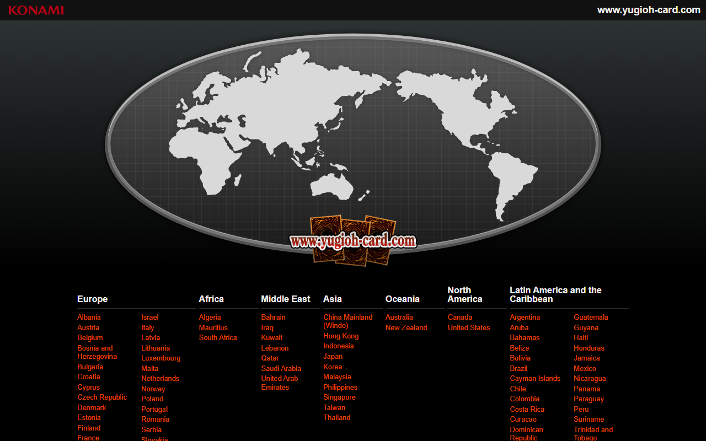
Task: Select Lithuania from the list
Action: [156, 348]
